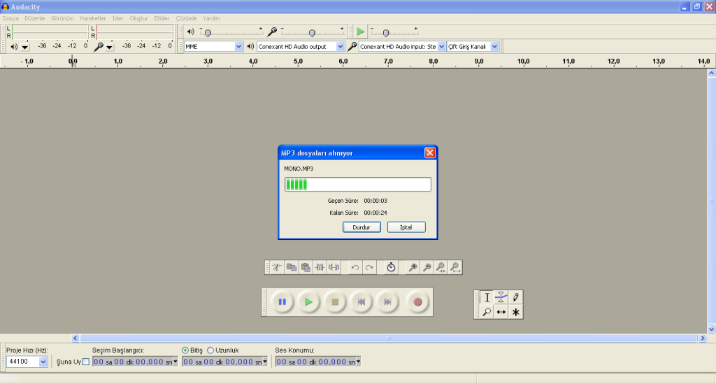Image resolution: width=716 pixels, height=384 pixels.
Task: Select the Selection (I-beam) tool
Action: click(487, 297)
